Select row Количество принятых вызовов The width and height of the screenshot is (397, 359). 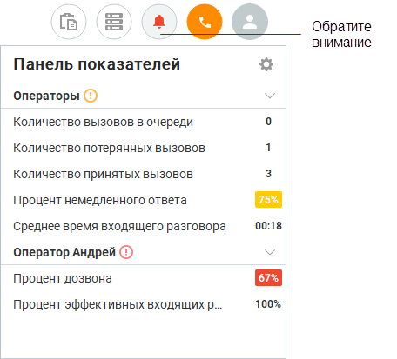pos(144,174)
